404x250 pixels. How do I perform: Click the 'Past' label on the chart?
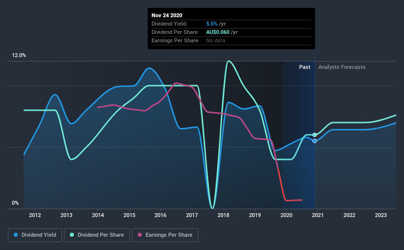[x=305, y=67]
